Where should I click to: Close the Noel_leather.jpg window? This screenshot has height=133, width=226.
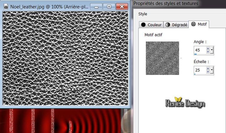coord(122,7)
